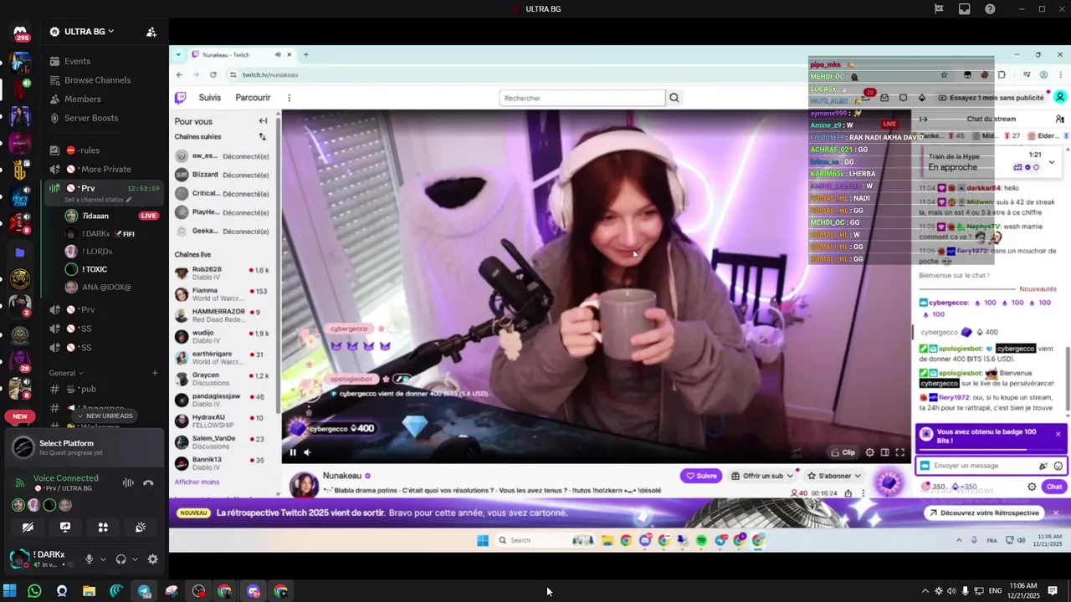Viewport: 1071px width, 602px height.
Task: Toggle microphone mute in Discord user panel
Action: click(89, 559)
